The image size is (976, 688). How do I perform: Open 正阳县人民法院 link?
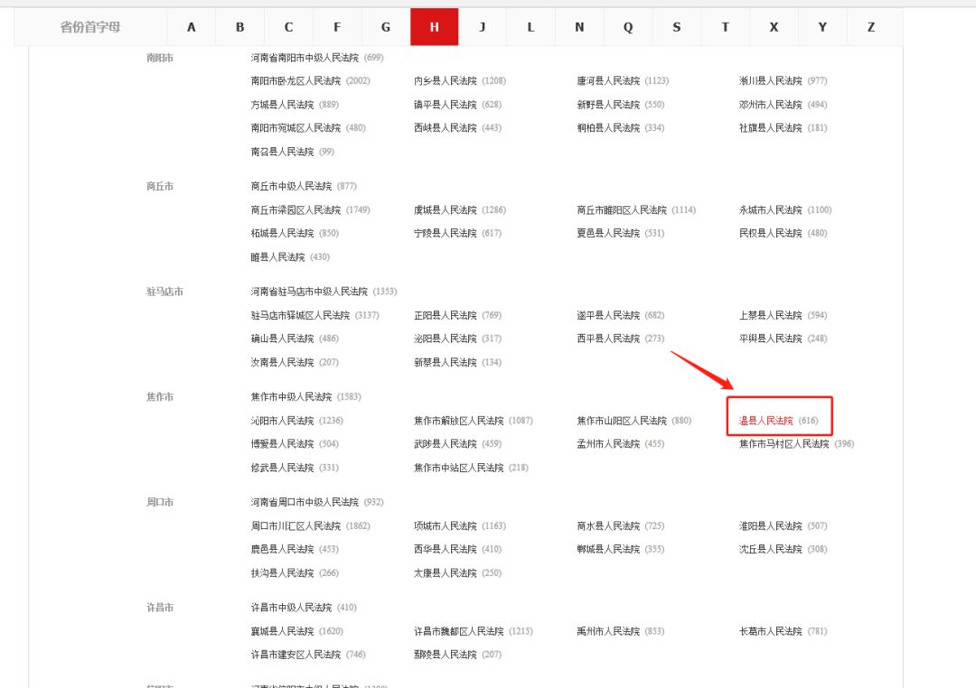445,315
